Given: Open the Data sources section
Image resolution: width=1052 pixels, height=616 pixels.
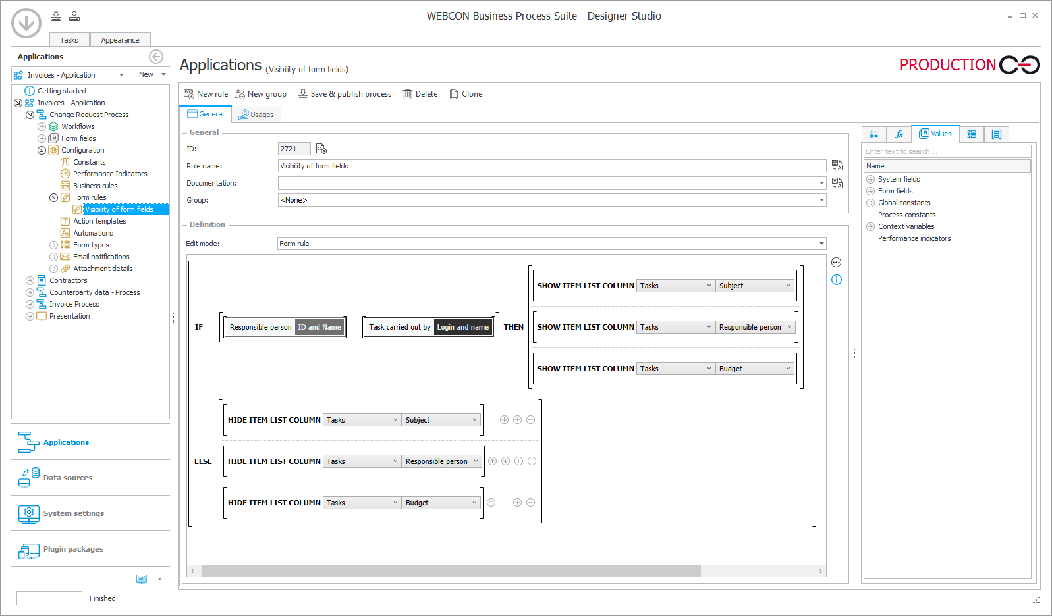Looking at the screenshot, I should point(90,478).
